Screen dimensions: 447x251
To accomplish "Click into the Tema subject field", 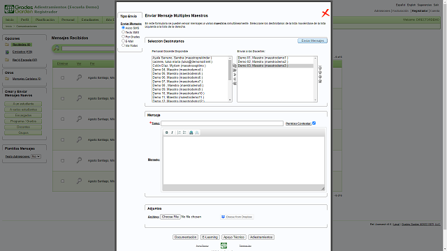I will pos(222,123).
